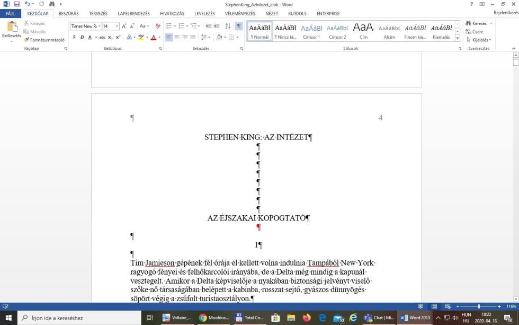Switch to the NÉZET tab

(272, 14)
